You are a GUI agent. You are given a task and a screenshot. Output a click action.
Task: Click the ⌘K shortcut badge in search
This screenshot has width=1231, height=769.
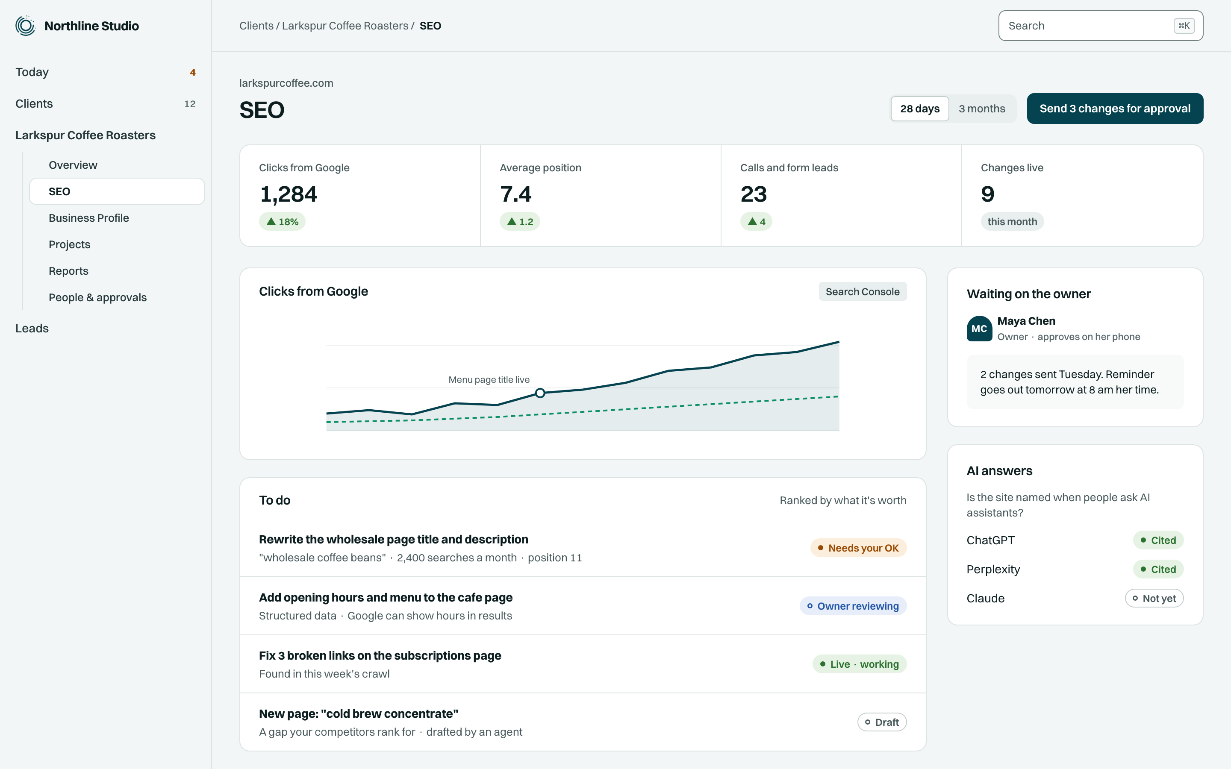tap(1184, 26)
